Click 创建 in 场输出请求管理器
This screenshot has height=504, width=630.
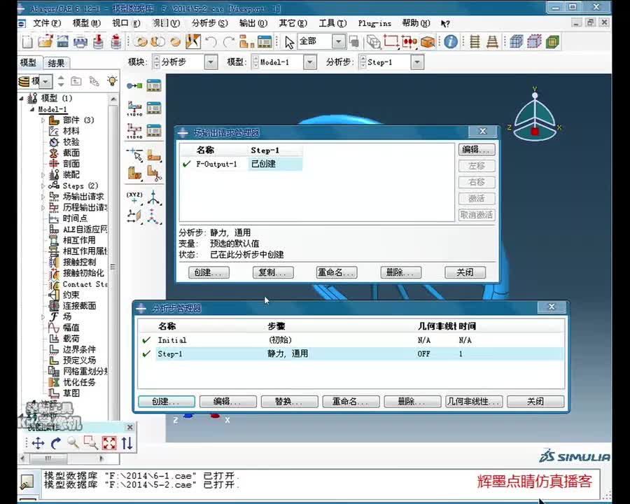coord(209,272)
